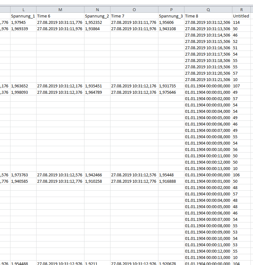The image size is (253, 265).
Task: Select cell 27.08.2019 10:31:17,506
Action: tap(208, 54)
